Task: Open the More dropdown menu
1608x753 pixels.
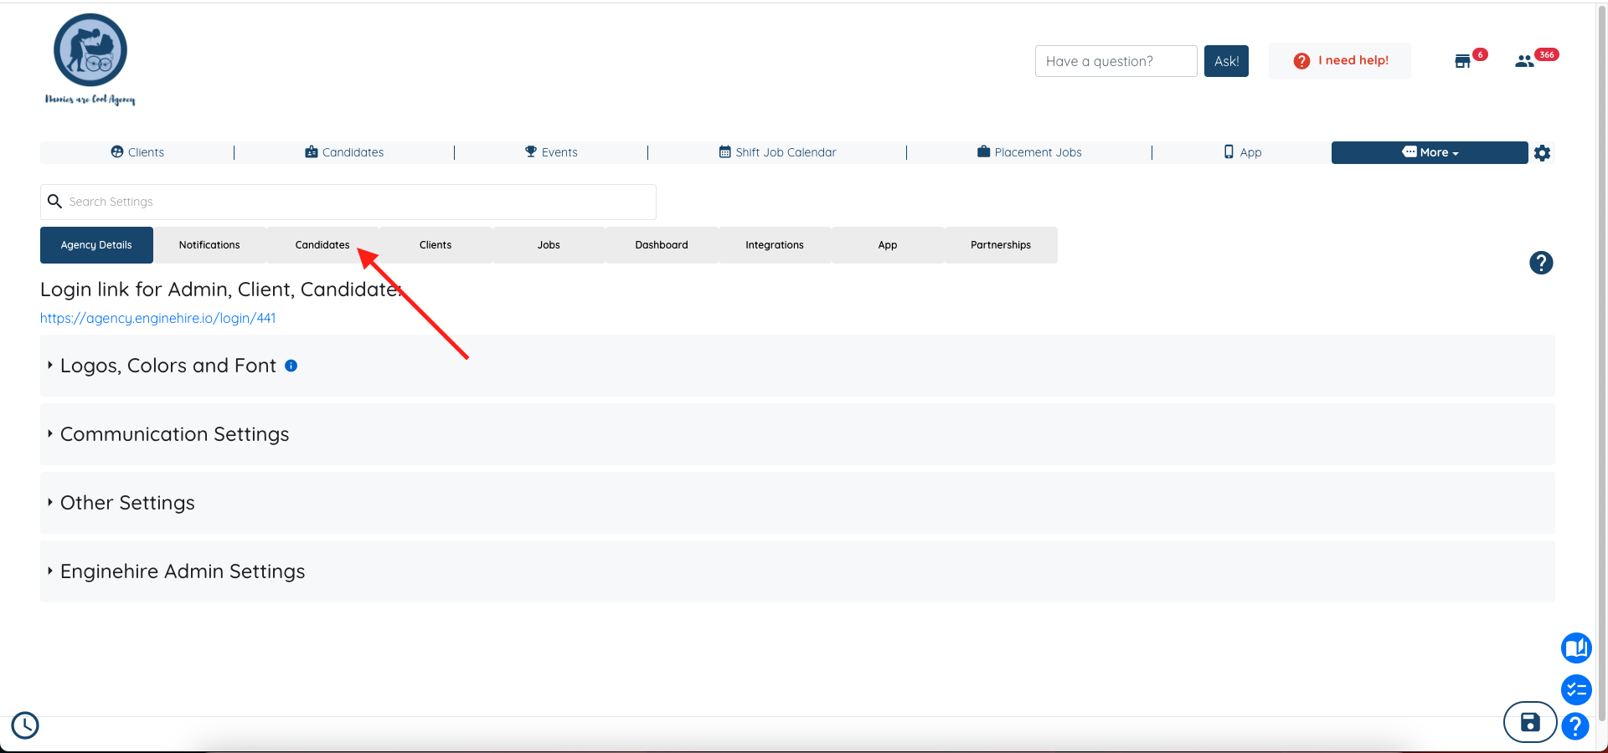Action: coord(1430,152)
